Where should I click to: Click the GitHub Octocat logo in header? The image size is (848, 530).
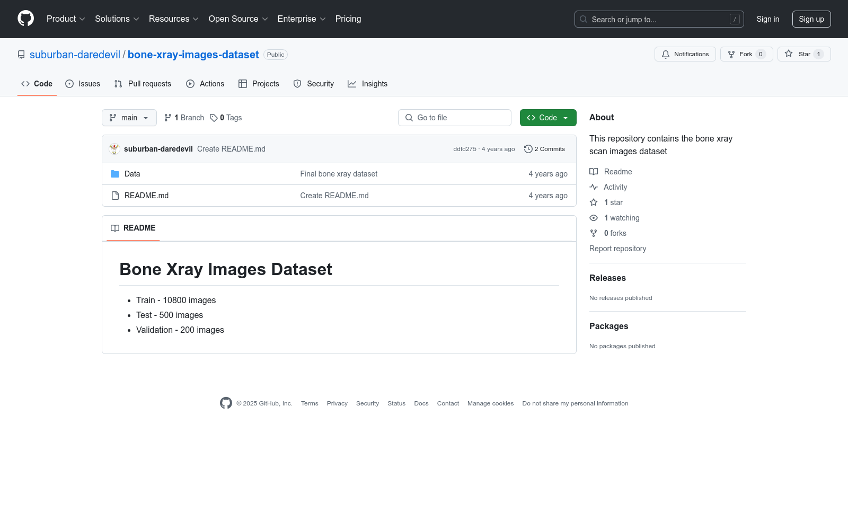(x=25, y=19)
